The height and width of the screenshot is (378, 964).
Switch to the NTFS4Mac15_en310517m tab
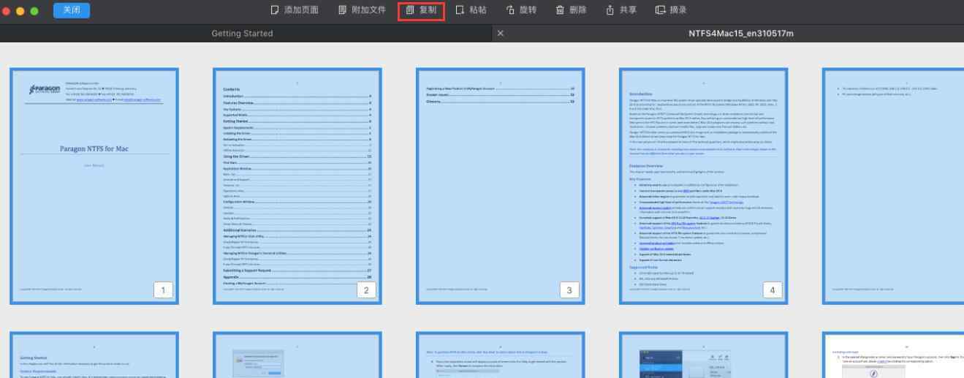point(741,34)
